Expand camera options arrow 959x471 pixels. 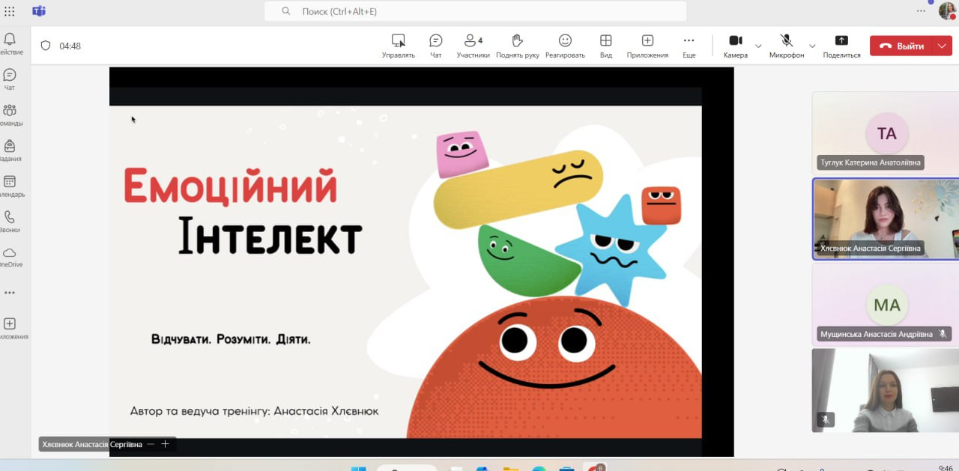click(x=758, y=46)
